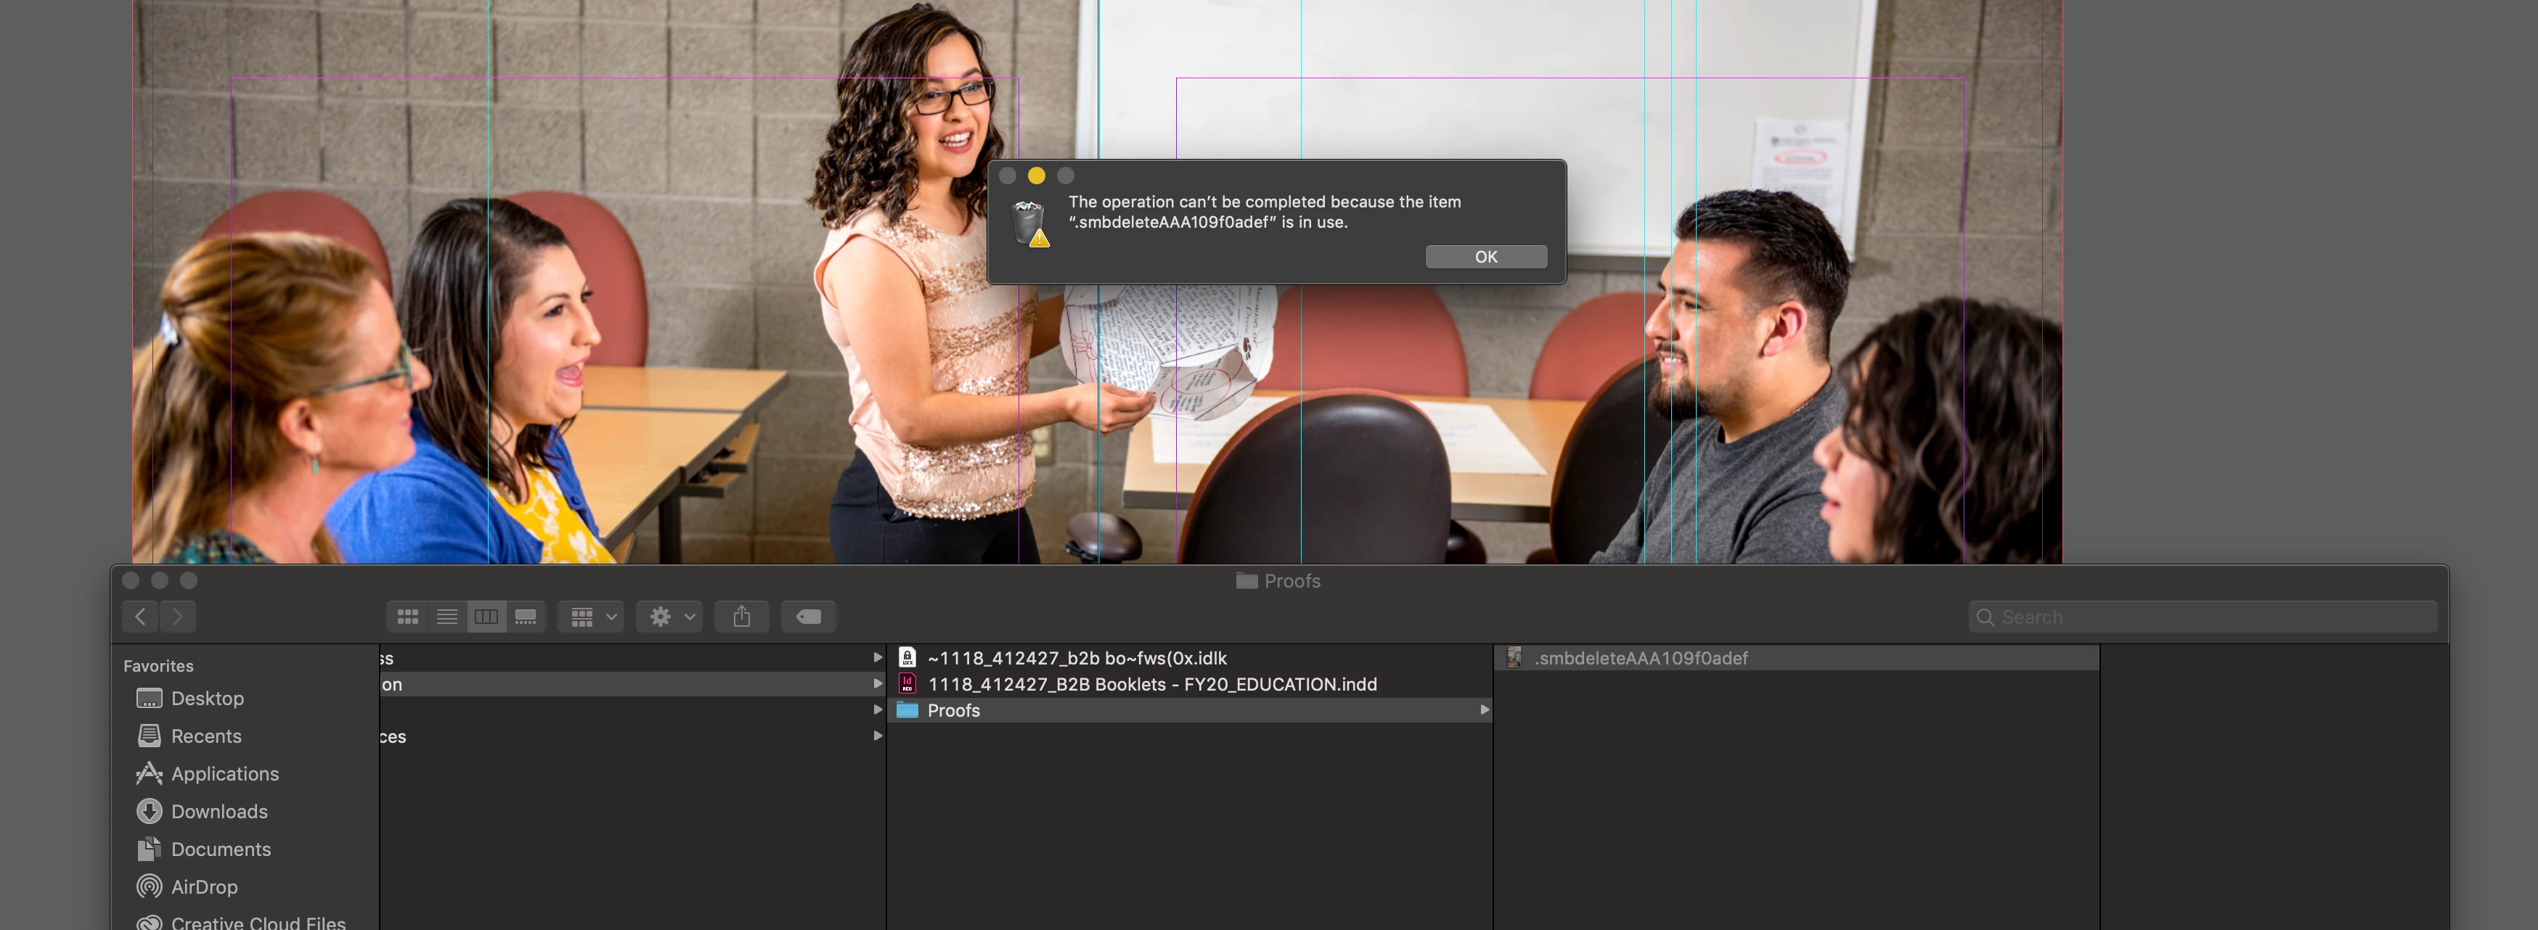Select the FY20_EDUCATION.indd file
Screen dimensions: 2538x930
(x=1151, y=685)
